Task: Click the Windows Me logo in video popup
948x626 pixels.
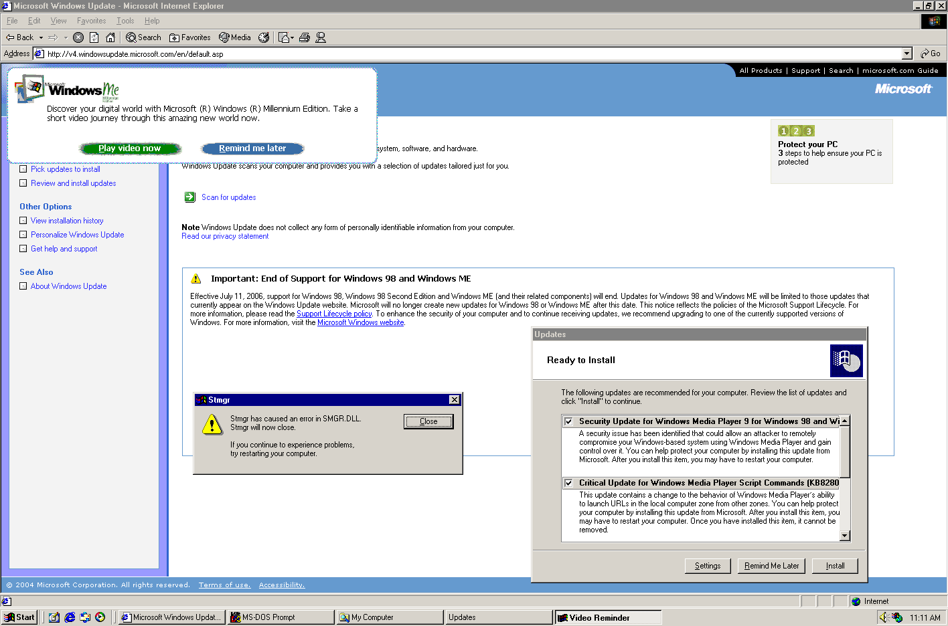Action: click(68, 89)
